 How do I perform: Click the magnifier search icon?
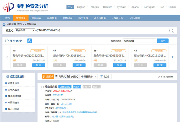click(x=171, y=31)
